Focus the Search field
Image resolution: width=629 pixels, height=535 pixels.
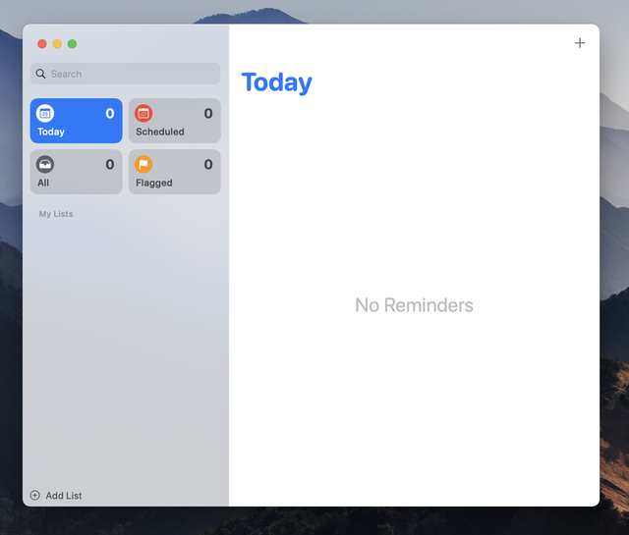pos(125,74)
